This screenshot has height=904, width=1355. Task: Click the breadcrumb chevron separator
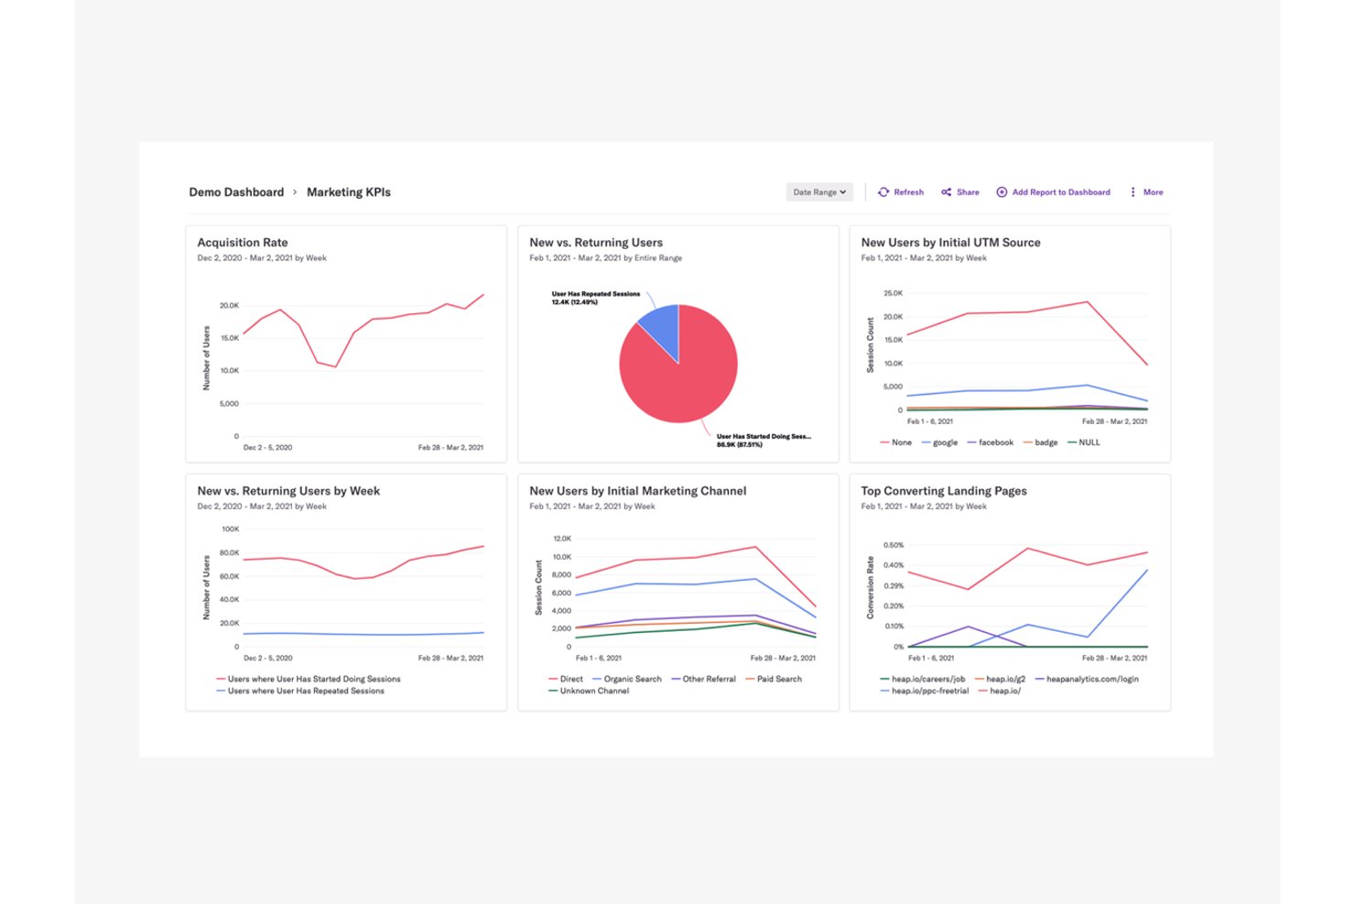click(x=295, y=192)
